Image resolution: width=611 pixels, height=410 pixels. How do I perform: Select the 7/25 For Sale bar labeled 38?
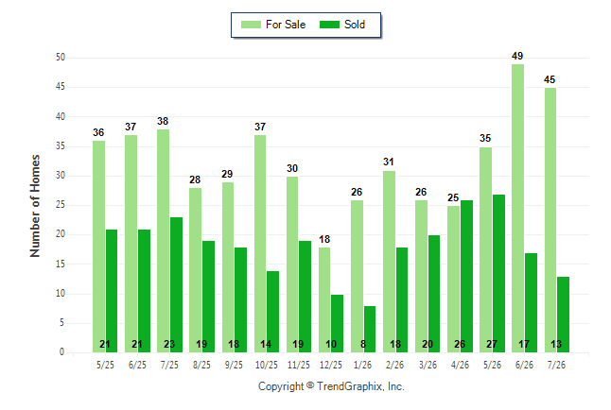point(164,241)
